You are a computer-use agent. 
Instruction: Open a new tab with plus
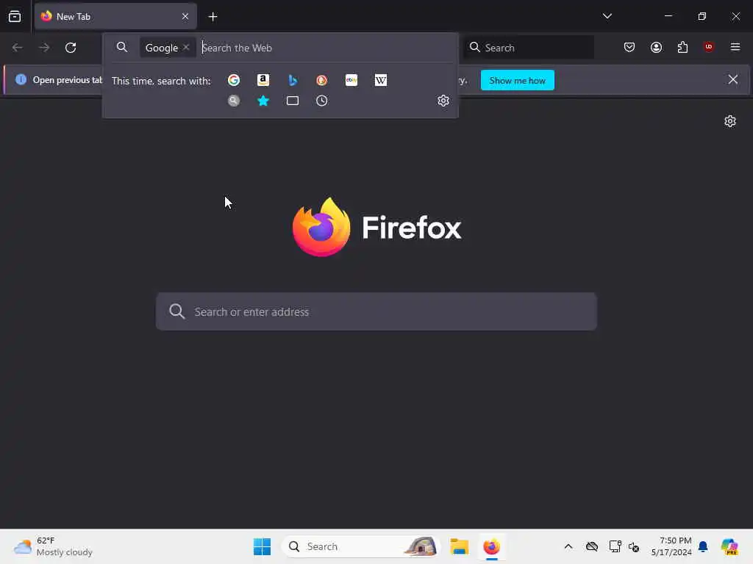click(213, 17)
